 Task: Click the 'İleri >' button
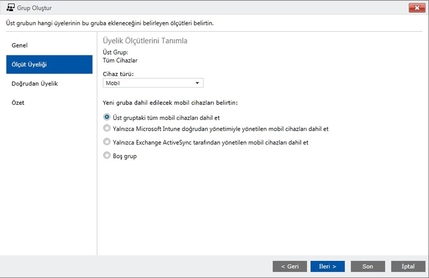pos(327,266)
